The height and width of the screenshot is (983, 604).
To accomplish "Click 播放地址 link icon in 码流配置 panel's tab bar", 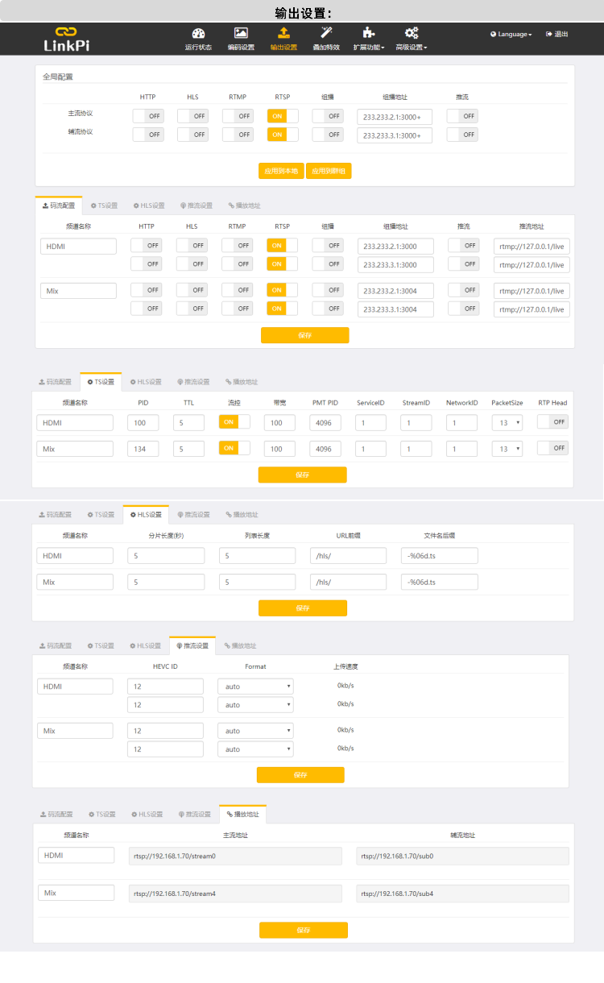I will click(231, 205).
